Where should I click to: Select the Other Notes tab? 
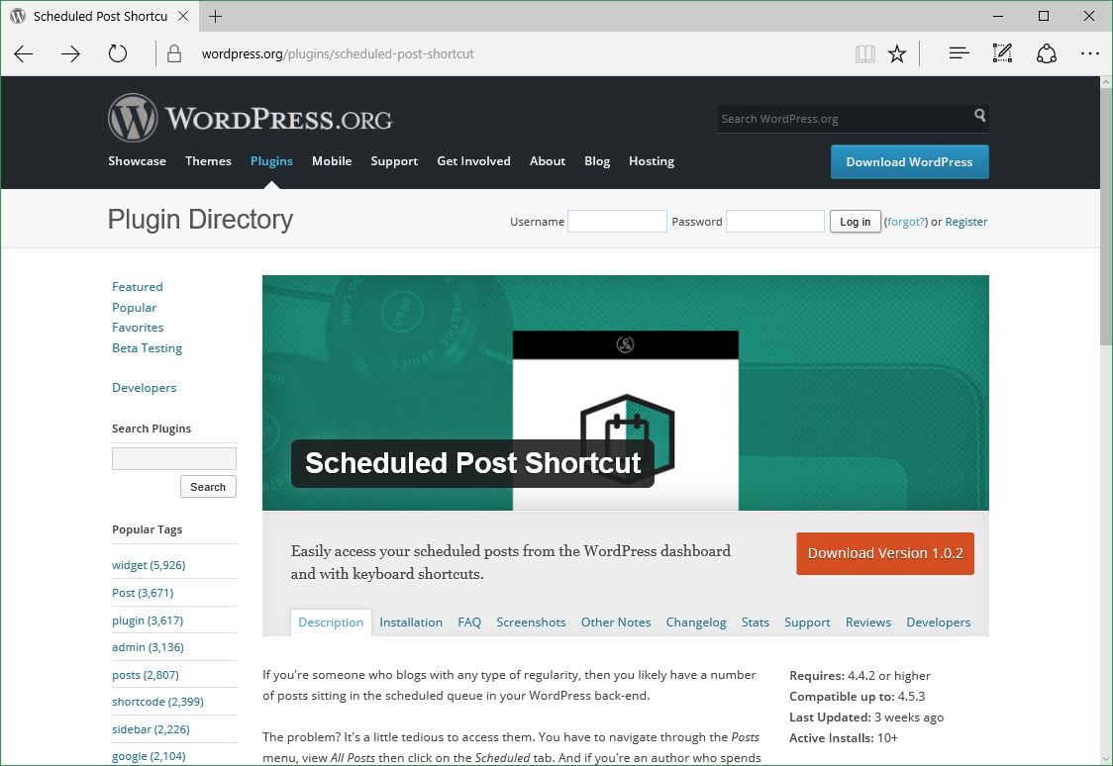pyautogui.click(x=615, y=622)
